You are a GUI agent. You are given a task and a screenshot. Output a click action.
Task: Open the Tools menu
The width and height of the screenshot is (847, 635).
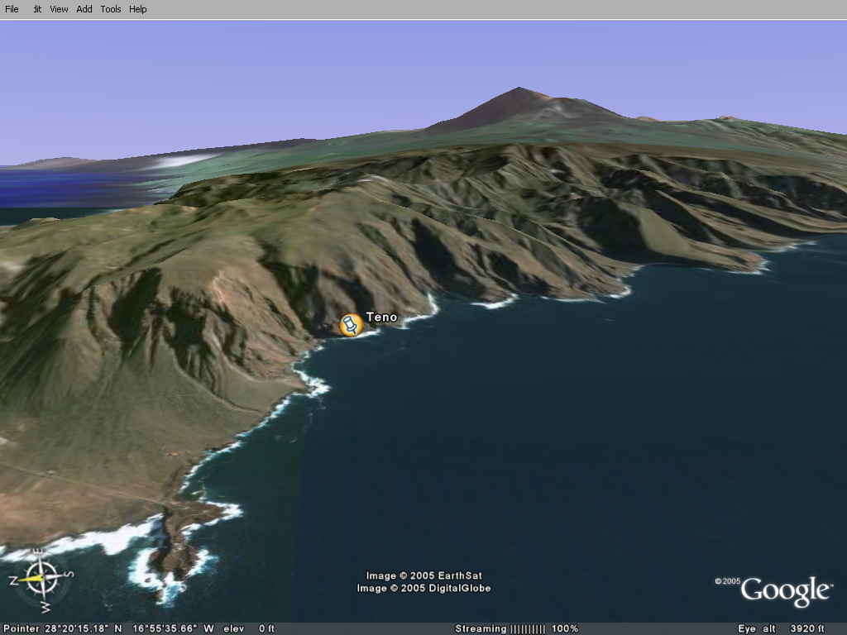pyautogui.click(x=111, y=9)
